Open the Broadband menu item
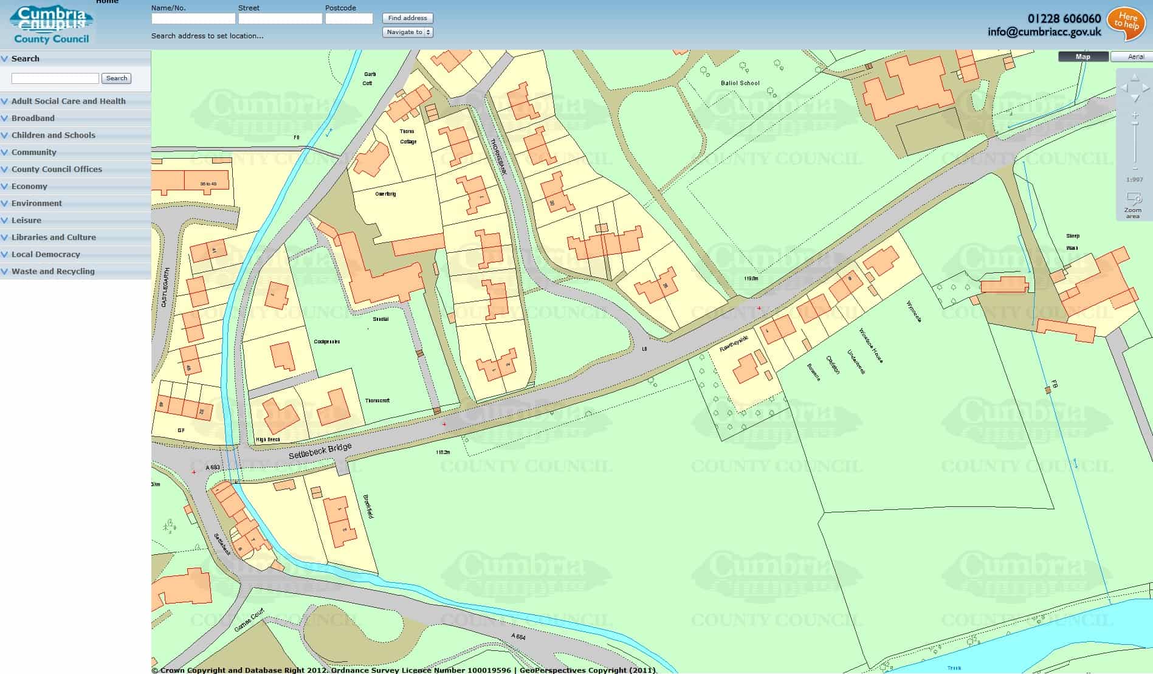This screenshot has width=1153, height=674. pos(33,119)
